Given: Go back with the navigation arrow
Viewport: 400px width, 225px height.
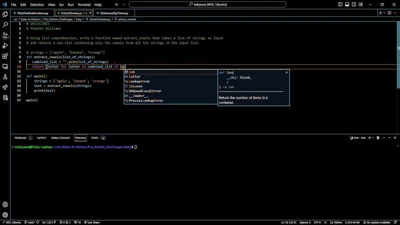Looking at the screenshot, I should 117,4.
